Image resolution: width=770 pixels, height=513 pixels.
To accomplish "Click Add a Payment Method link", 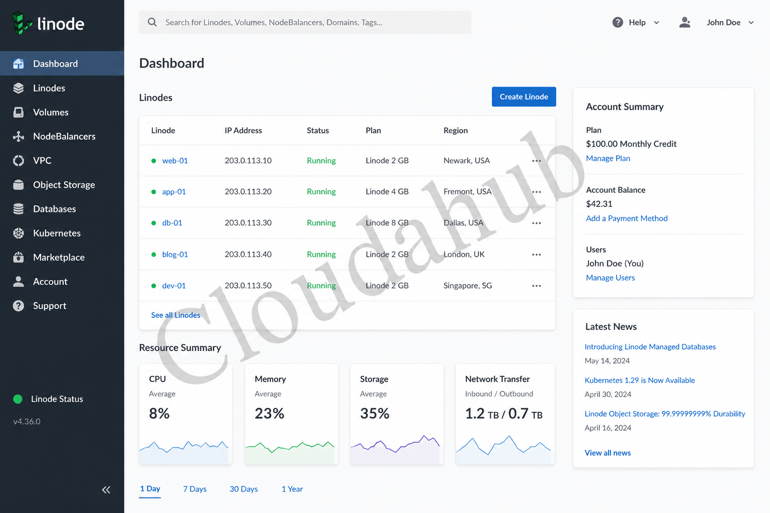I will (x=627, y=218).
